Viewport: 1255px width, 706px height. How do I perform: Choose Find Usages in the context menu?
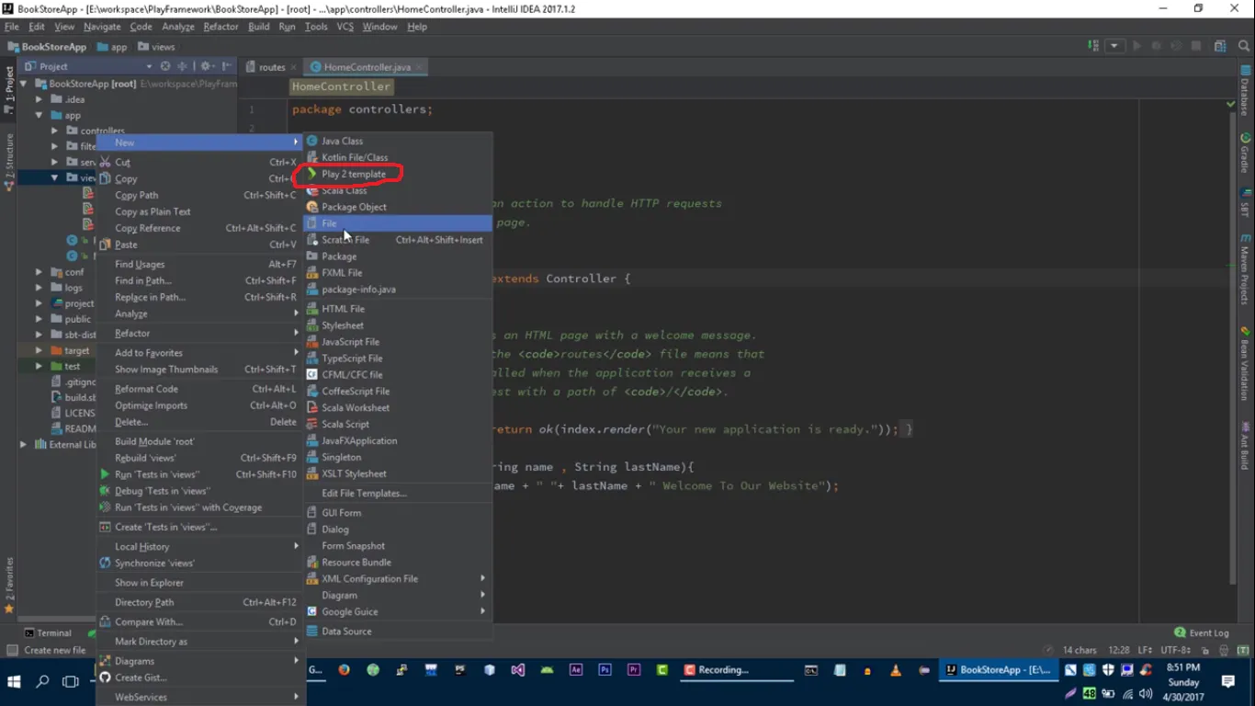click(x=199, y=264)
